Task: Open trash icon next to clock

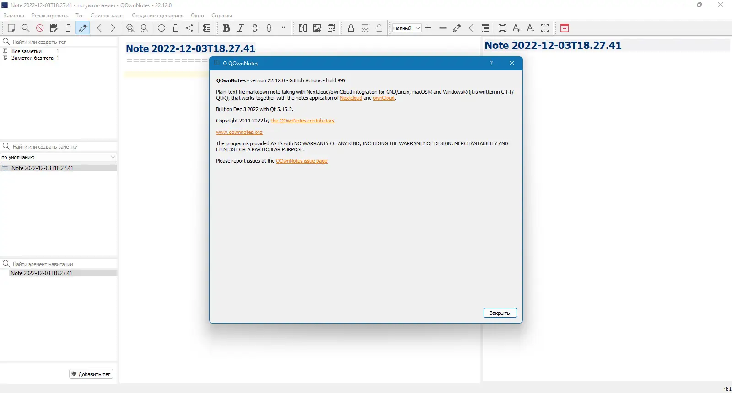Action: click(176, 28)
